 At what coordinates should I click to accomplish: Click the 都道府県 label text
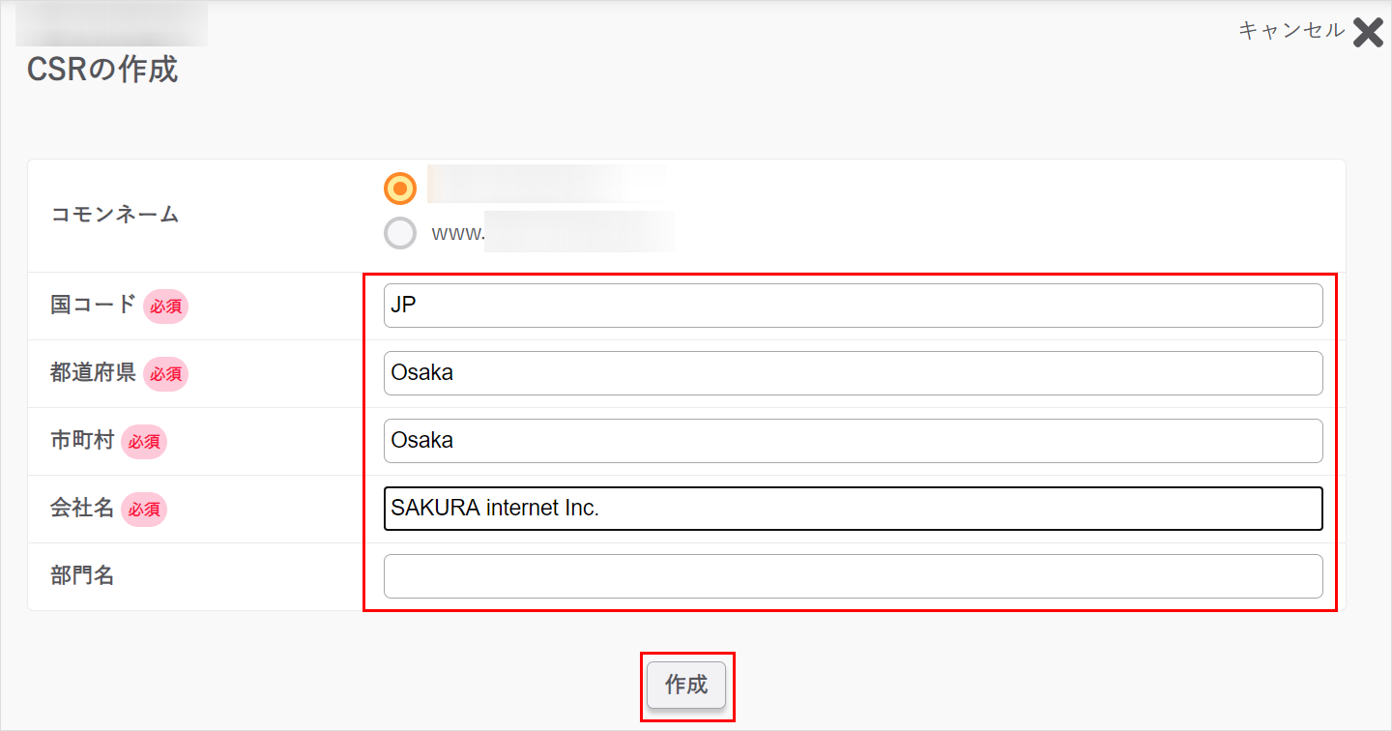click(x=93, y=373)
